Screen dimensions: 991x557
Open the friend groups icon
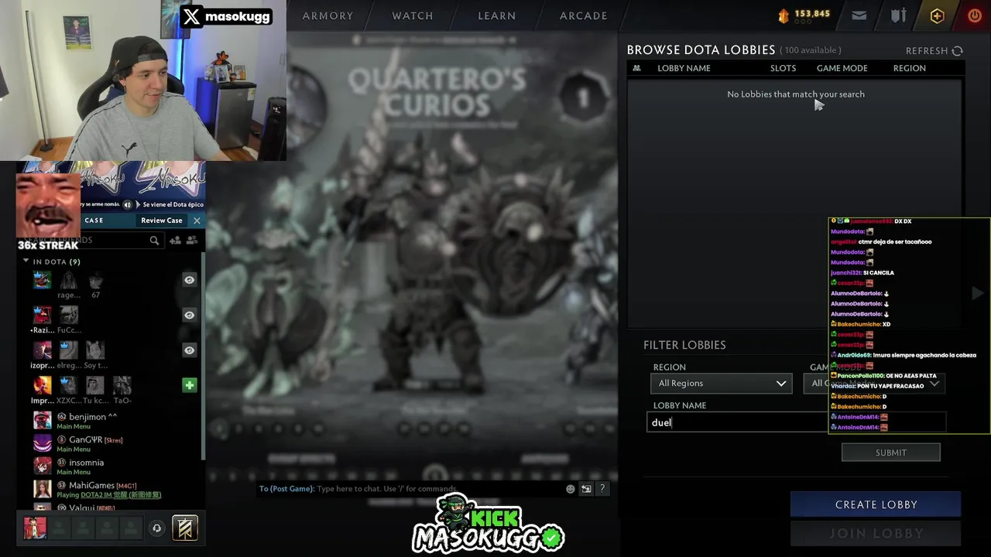pyautogui.click(x=191, y=241)
